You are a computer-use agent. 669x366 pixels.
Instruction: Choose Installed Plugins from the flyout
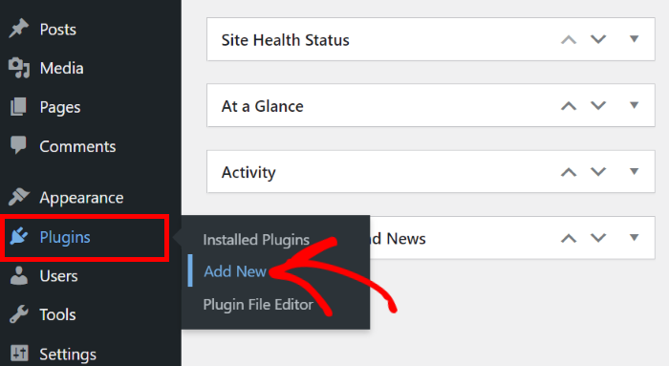pyautogui.click(x=256, y=240)
